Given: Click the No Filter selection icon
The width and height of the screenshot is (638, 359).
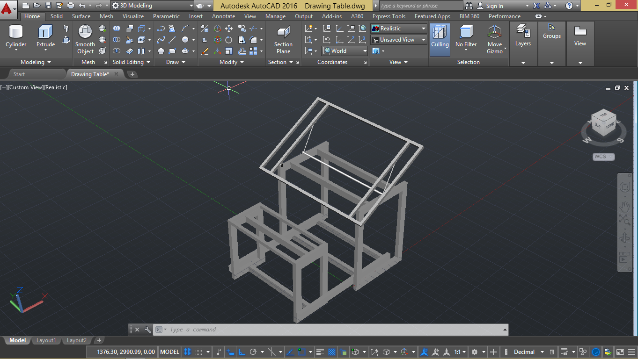Looking at the screenshot, I should click(466, 36).
